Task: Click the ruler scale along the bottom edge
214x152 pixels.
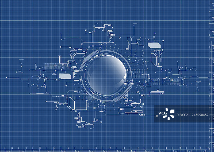Action: (x=107, y=149)
